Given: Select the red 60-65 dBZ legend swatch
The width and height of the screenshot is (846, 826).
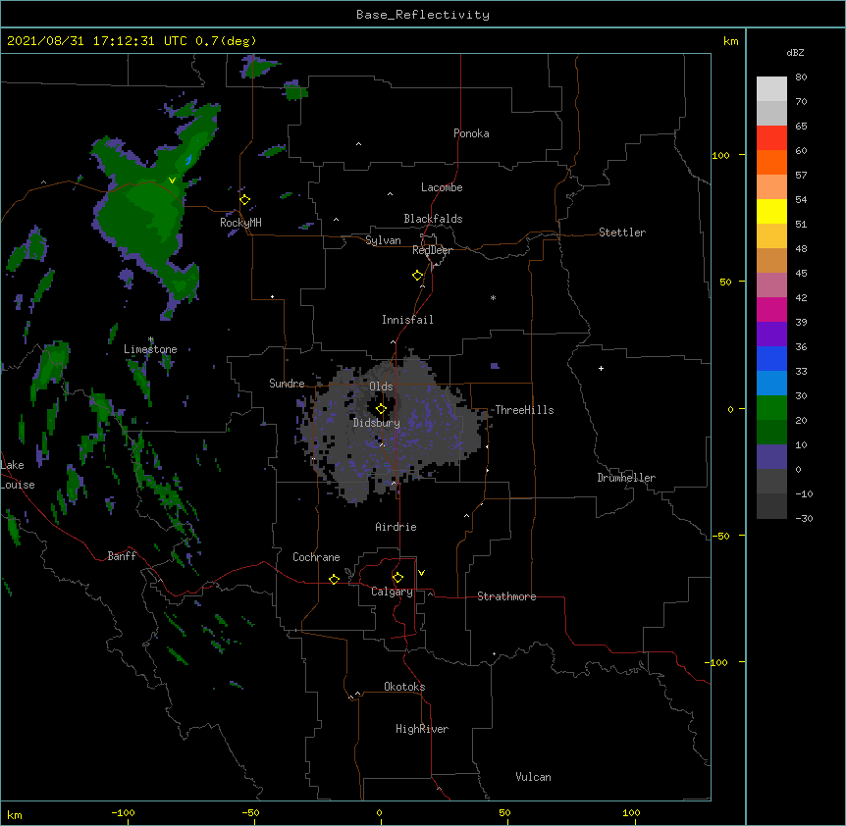Looking at the screenshot, I should pos(771,138).
